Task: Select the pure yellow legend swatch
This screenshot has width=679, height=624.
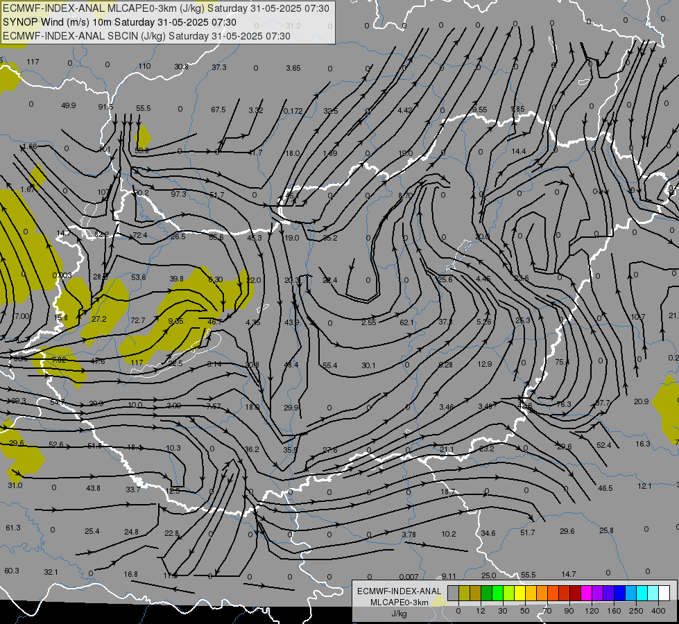Action: (x=519, y=593)
